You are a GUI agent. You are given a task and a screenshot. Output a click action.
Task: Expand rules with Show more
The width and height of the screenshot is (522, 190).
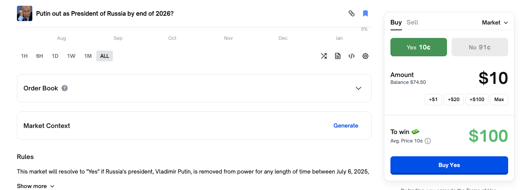pos(36,186)
